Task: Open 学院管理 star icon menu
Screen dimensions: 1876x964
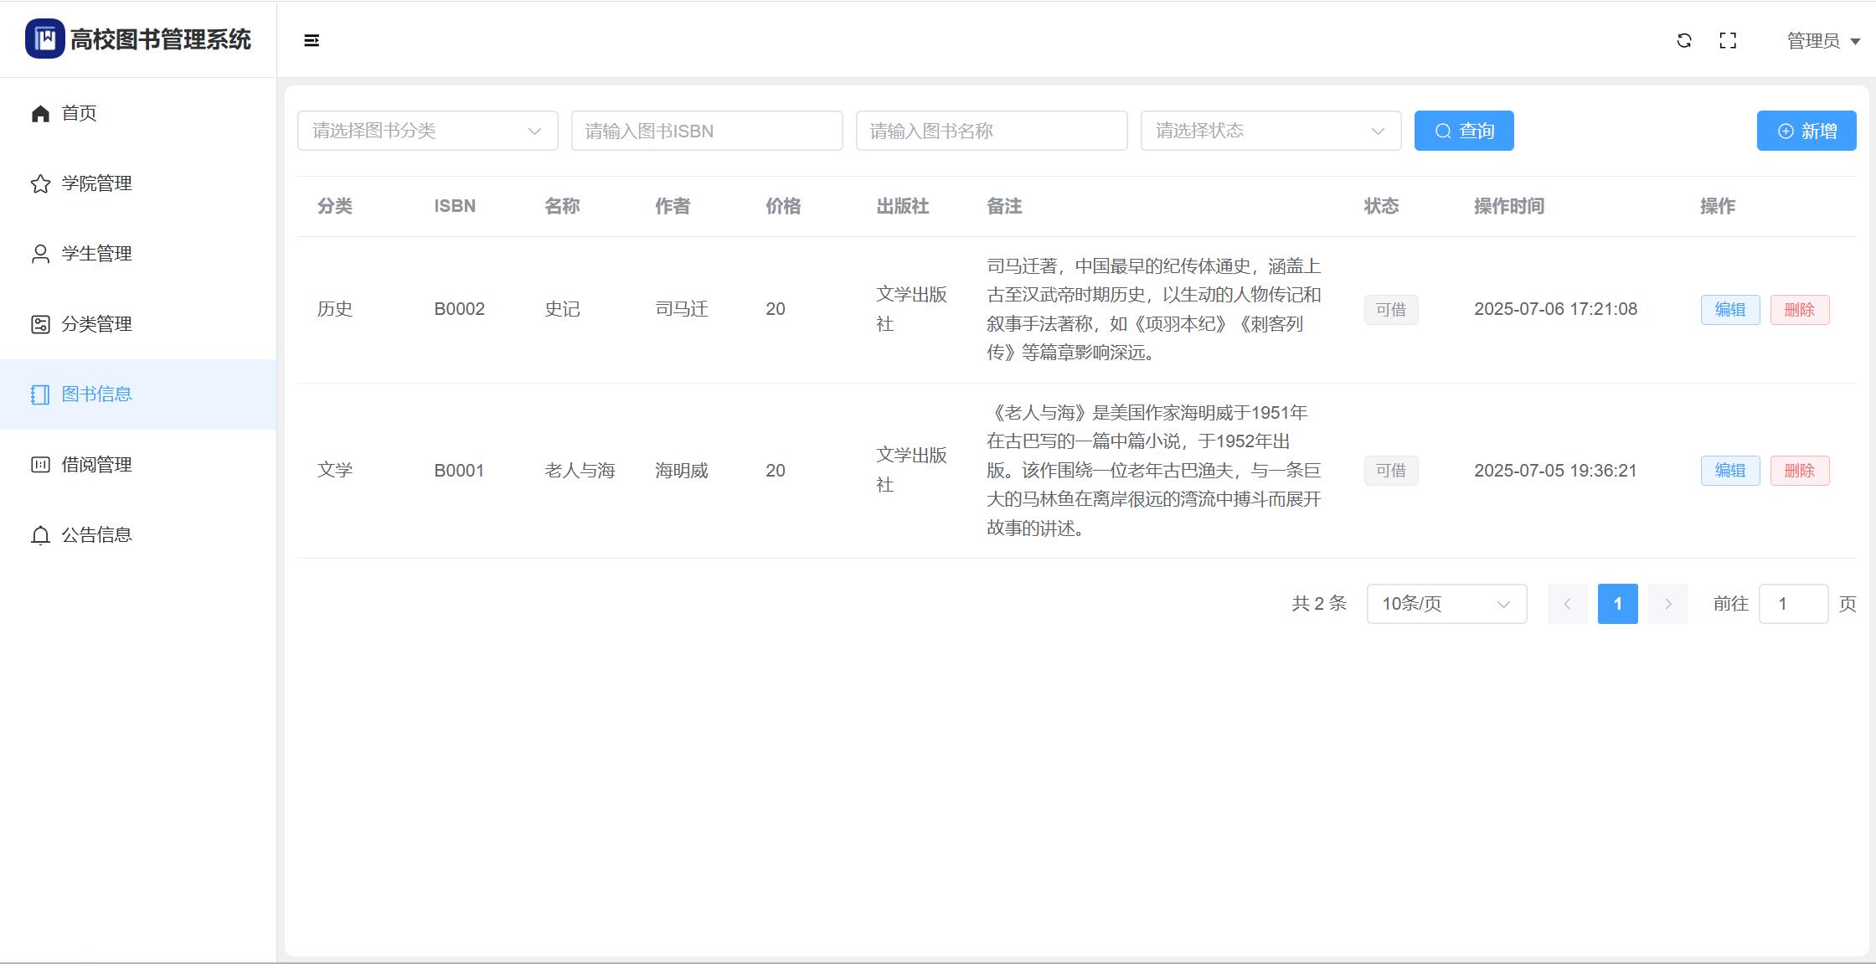Action: point(40,183)
